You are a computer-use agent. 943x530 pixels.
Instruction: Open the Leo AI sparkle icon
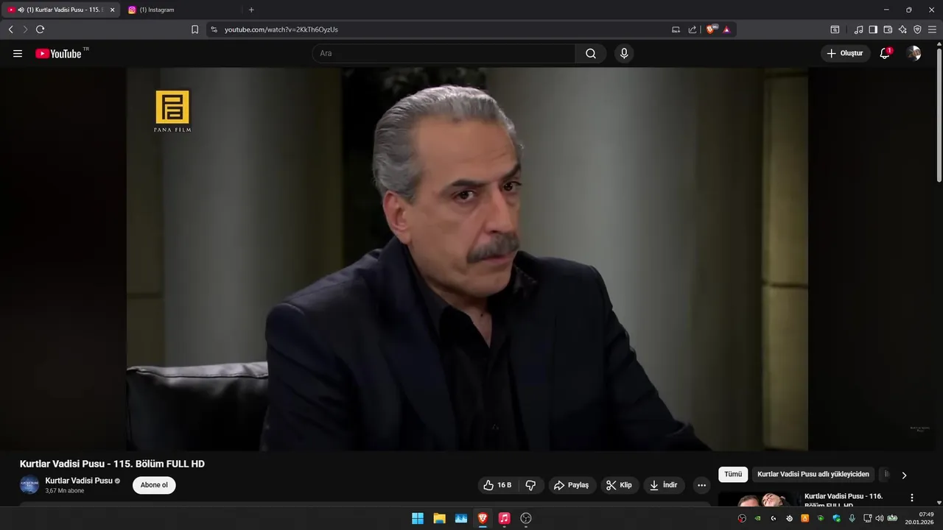pyautogui.click(x=902, y=29)
